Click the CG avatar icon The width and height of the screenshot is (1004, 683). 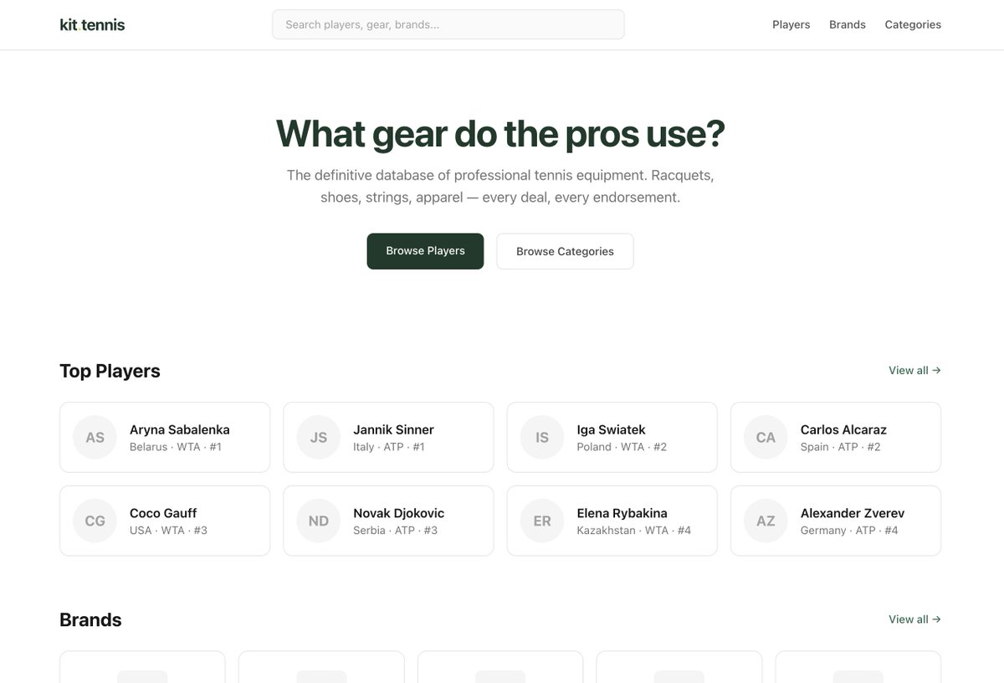click(x=95, y=521)
